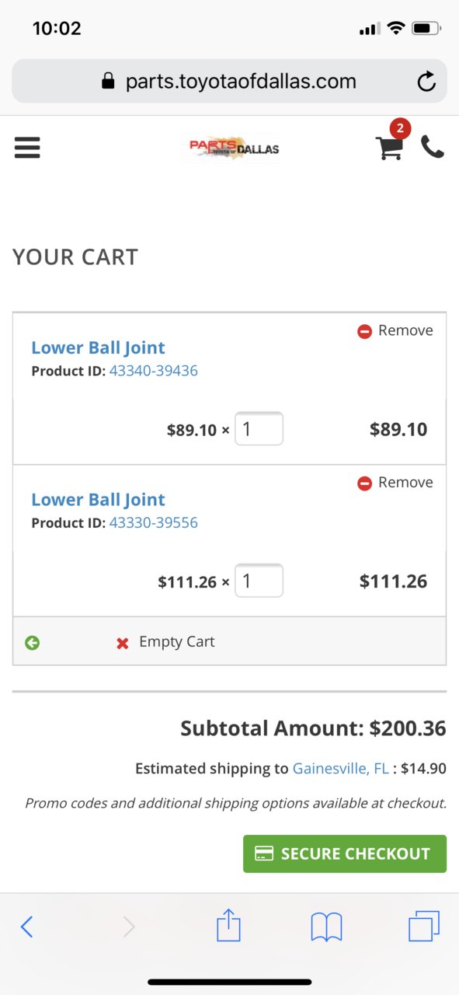Edit quantity for the $111.26 item
Viewport: 459px width, 995px height.
(259, 581)
